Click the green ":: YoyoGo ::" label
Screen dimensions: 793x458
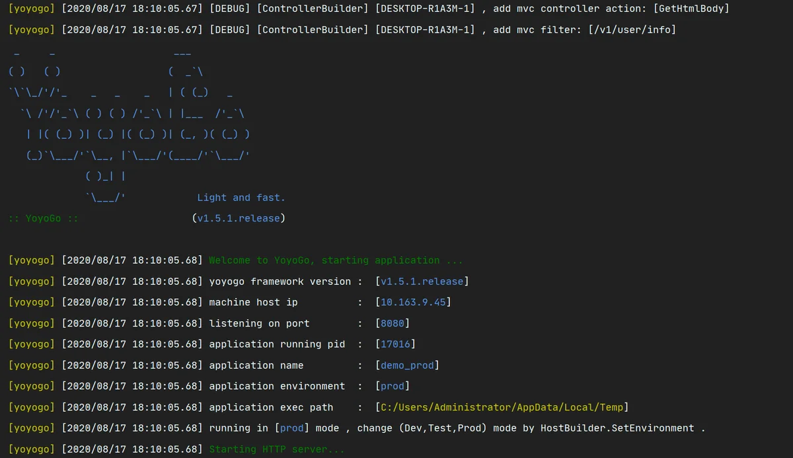click(x=44, y=218)
